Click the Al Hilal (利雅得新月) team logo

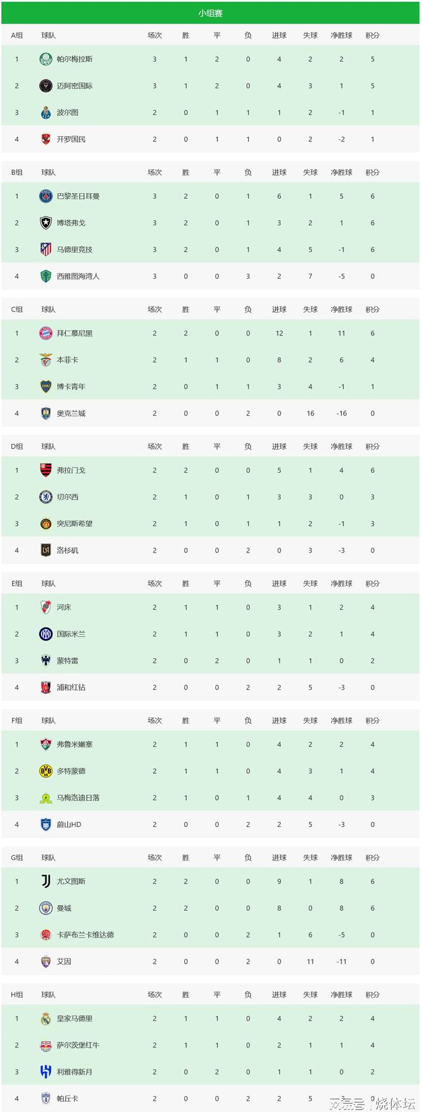coord(45,1072)
